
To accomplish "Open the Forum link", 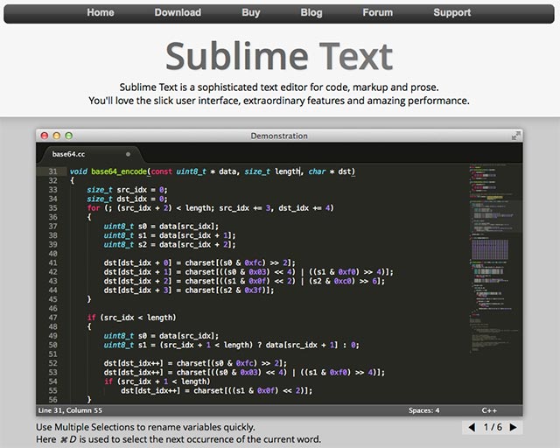I will coord(377,12).
